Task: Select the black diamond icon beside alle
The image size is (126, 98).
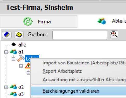Action: [14, 44]
